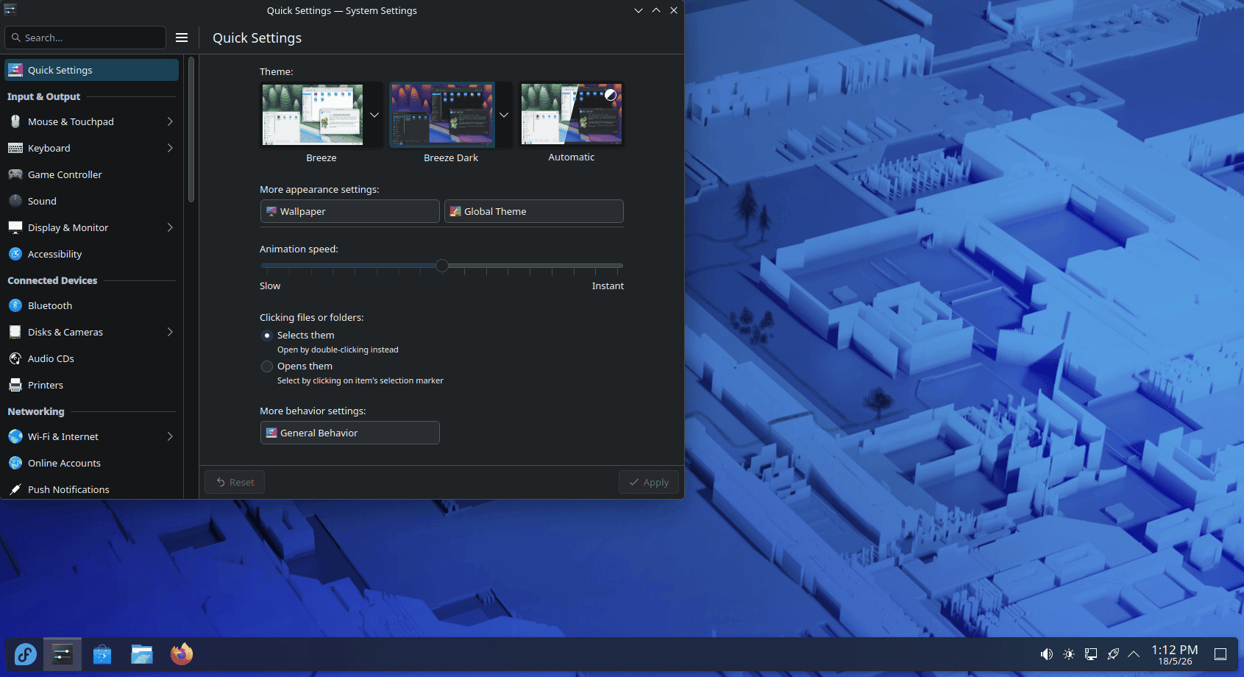
Task: Open General Behavior settings button
Action: pos(350,433)
